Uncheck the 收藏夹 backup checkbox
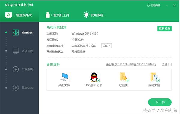 (x=127, y=80)
